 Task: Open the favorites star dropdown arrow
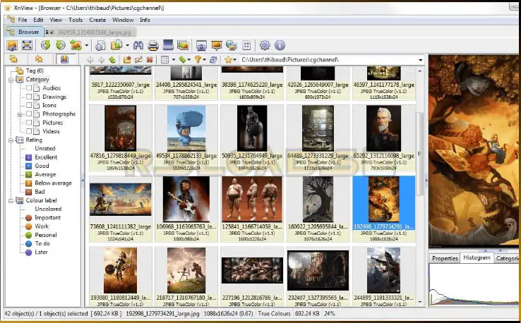point(235,60)
